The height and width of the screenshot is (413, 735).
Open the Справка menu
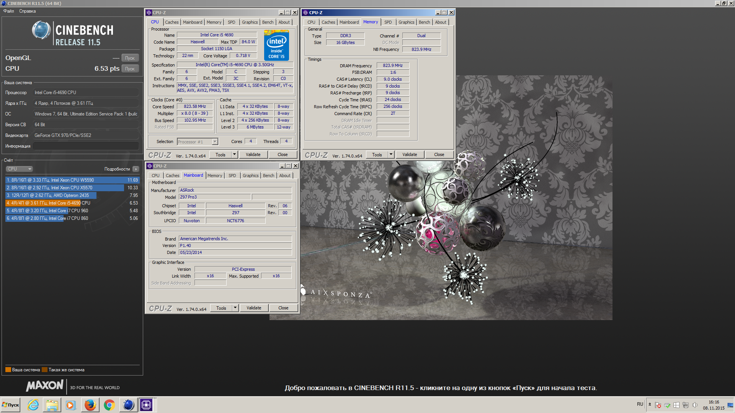point(28,11)
